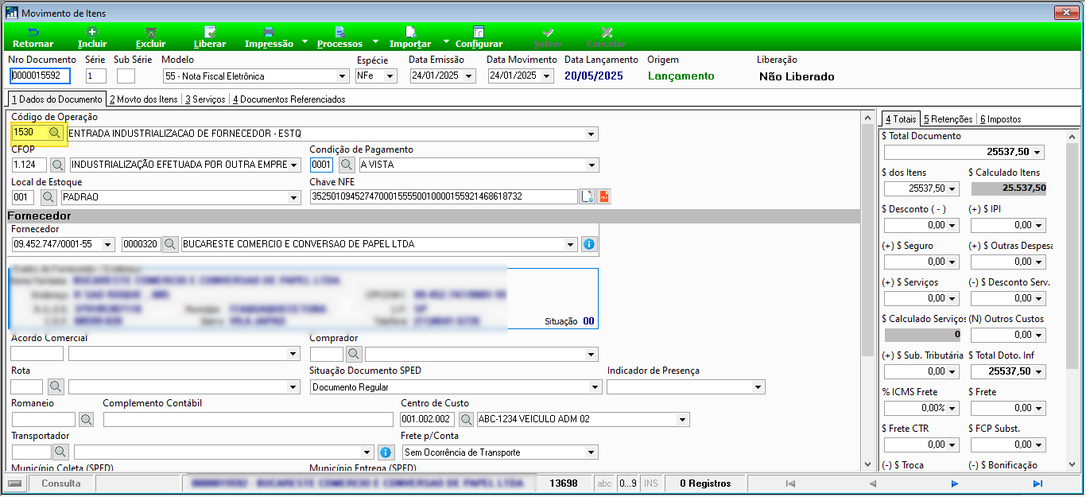1086x497 pixels.
Task: Switch to the 2 Movto dos Itens tab
Action: tap(143, 99)
